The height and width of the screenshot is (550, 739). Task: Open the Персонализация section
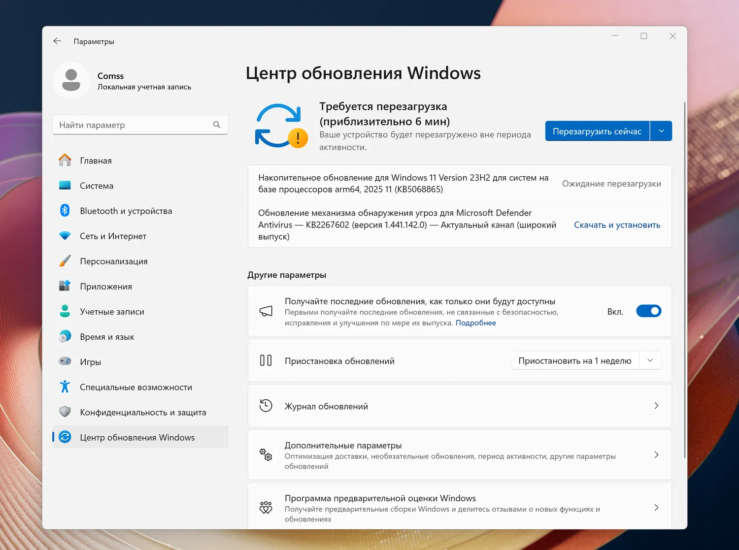pos(140,261)
